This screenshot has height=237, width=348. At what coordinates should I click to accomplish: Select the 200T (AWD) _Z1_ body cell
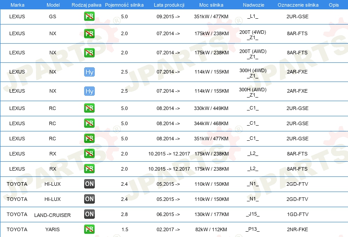[253, 54]
